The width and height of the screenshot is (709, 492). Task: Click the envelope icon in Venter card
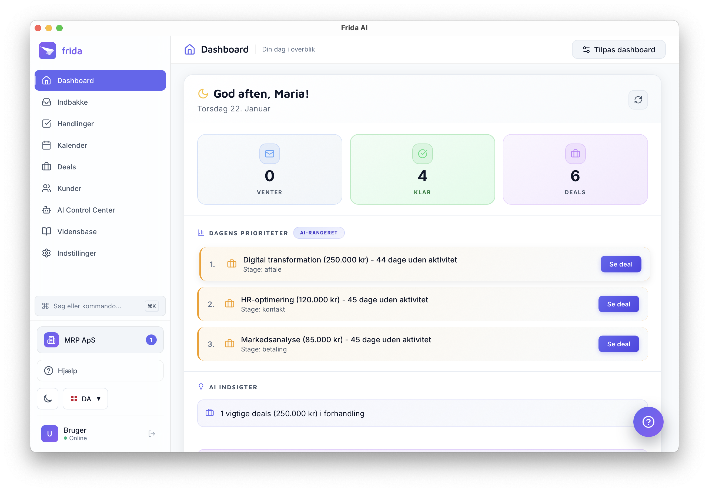click(269, 153)
